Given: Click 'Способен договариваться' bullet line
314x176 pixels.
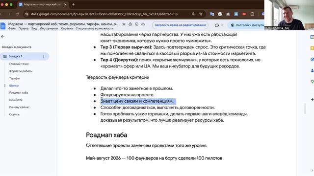Looking at the screenshot, I should [157, 108].
